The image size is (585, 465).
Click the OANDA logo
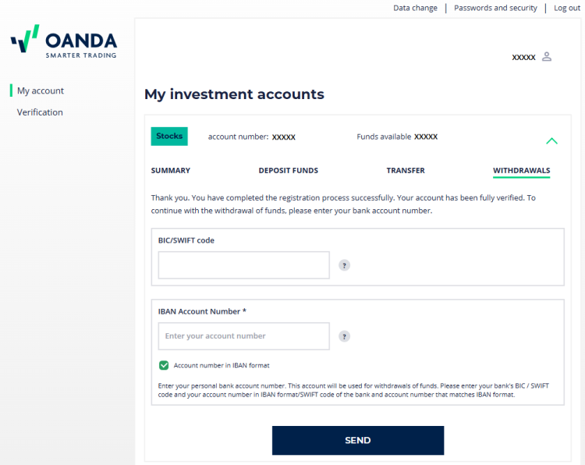click(64, 41)
